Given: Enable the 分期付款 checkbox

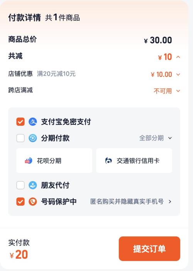Looking at the screenshot, I should coord(20,138).
